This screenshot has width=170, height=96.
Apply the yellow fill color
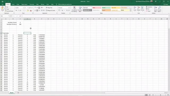click(28, 10)
